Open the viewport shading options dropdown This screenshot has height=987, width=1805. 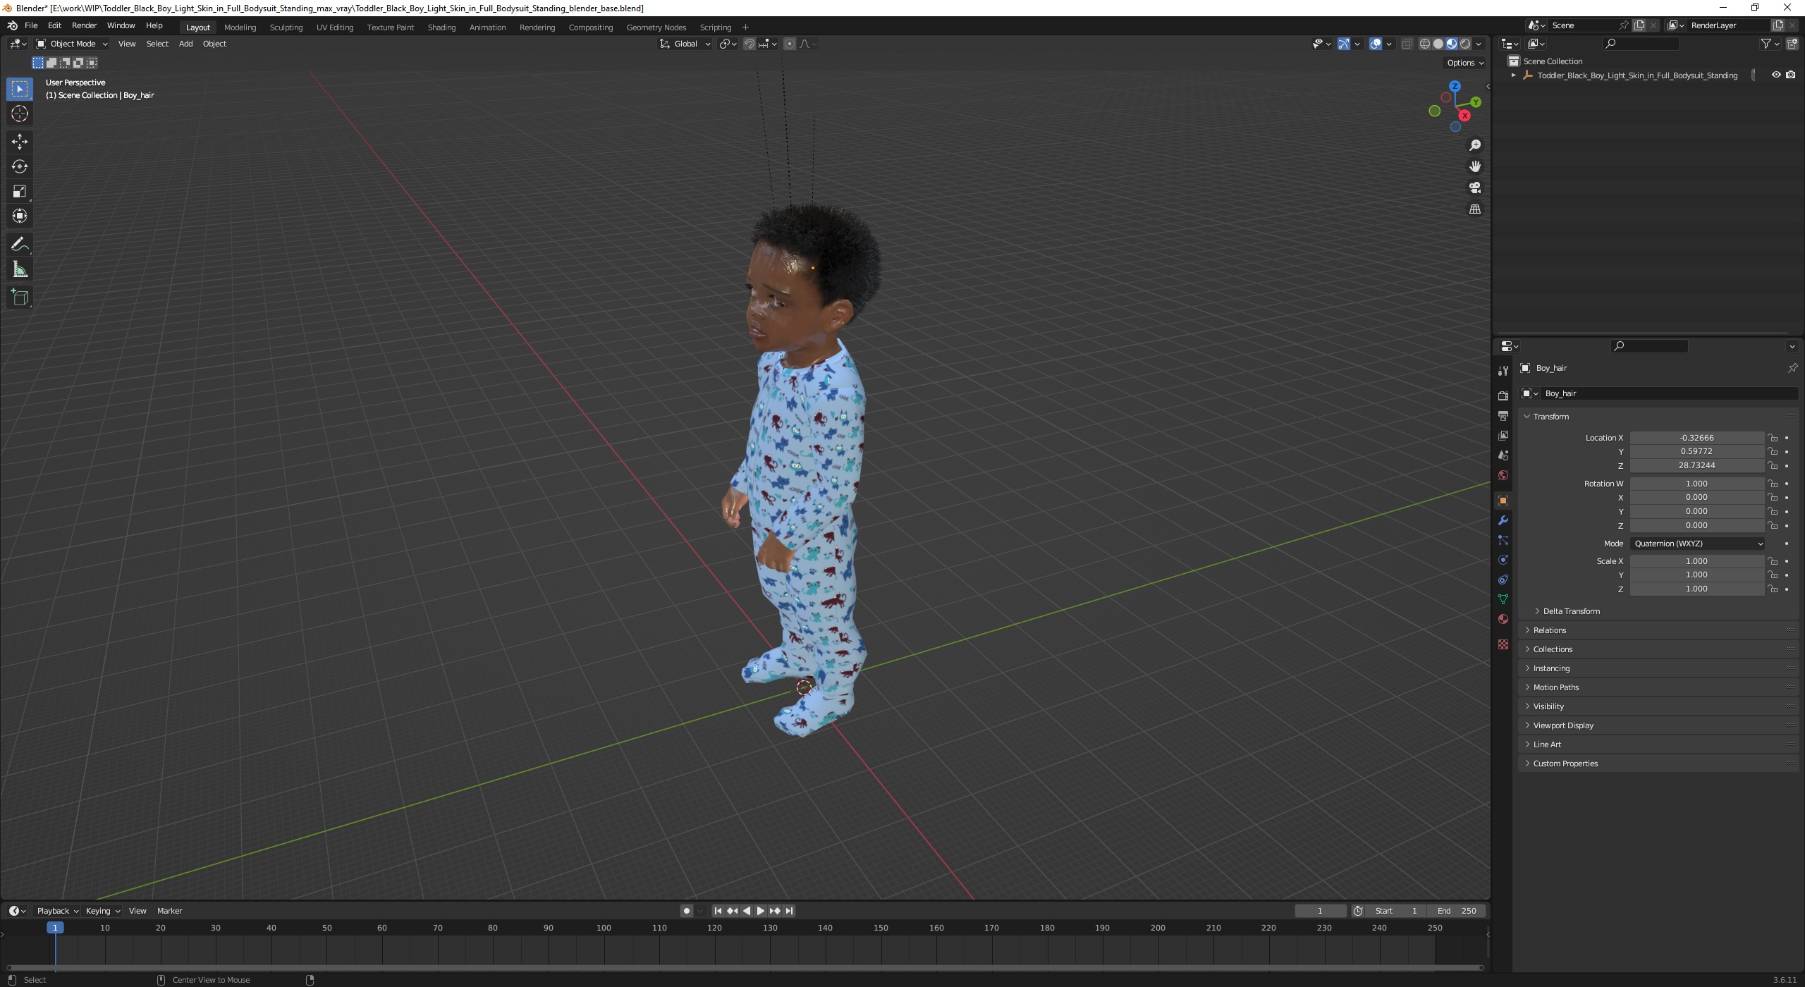pyautogui.click(x=1479, y=44)
